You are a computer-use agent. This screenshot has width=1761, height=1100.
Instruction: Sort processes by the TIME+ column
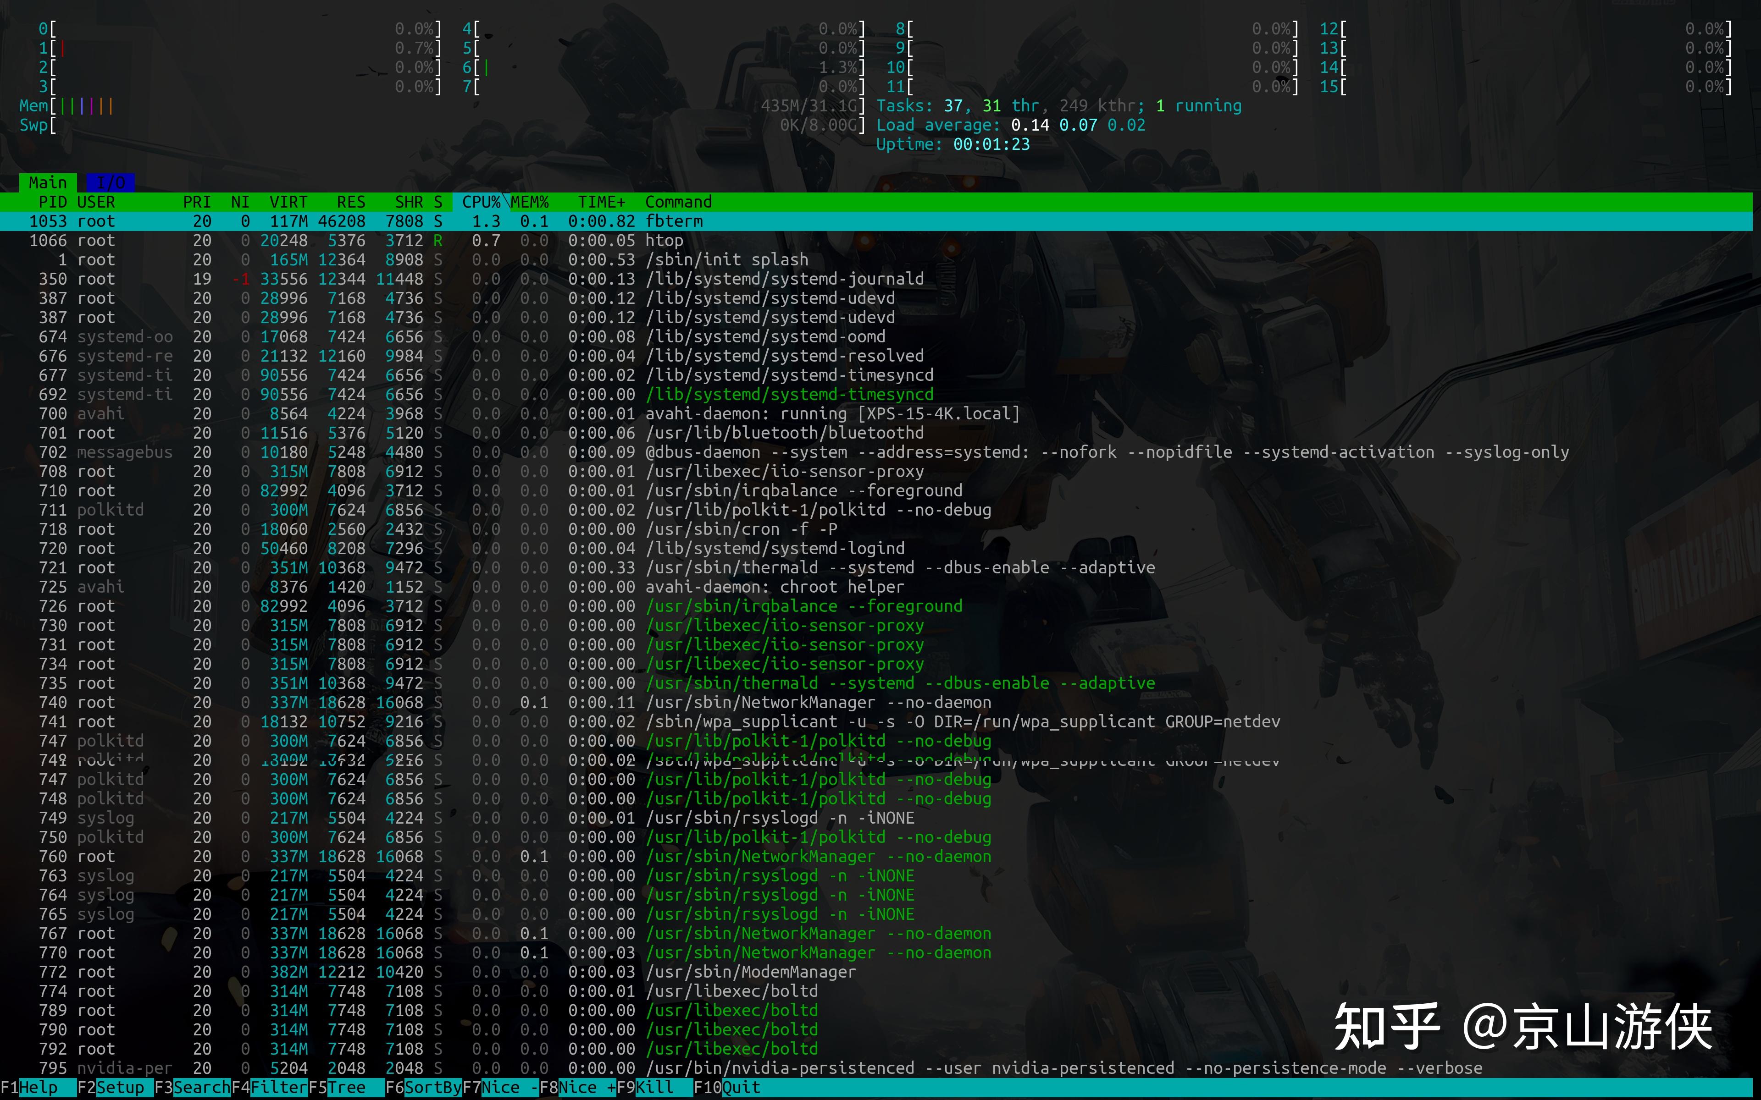click(x=601, y=202)
